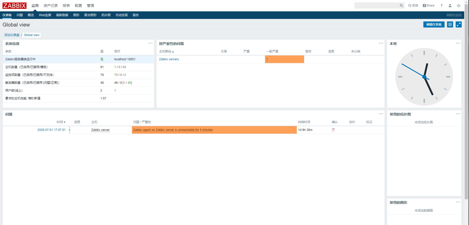Click the 未添加数据图 message
469x225 pixels.
pyautogui.click(x=424, y=210)
